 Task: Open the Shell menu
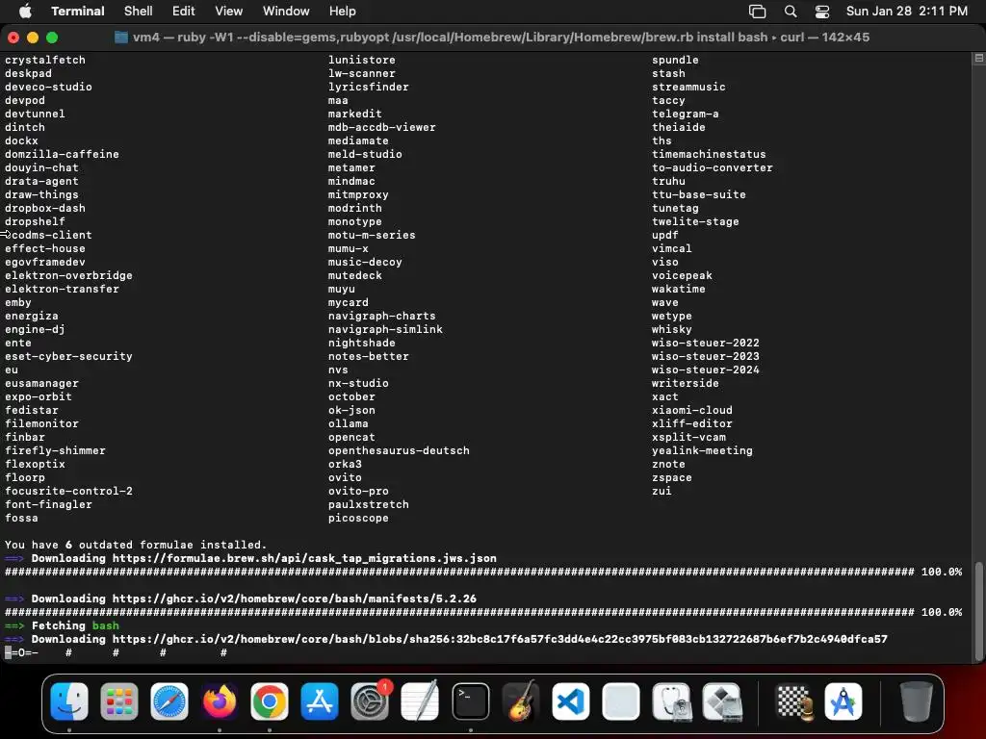coord(139,11)
